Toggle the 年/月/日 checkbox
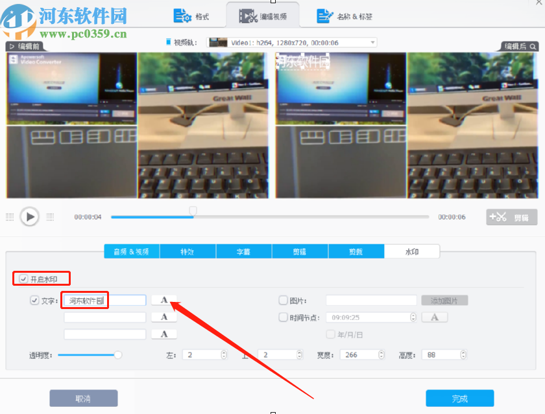The width and height of the screenshot is (545, 414). pos(330,334)
